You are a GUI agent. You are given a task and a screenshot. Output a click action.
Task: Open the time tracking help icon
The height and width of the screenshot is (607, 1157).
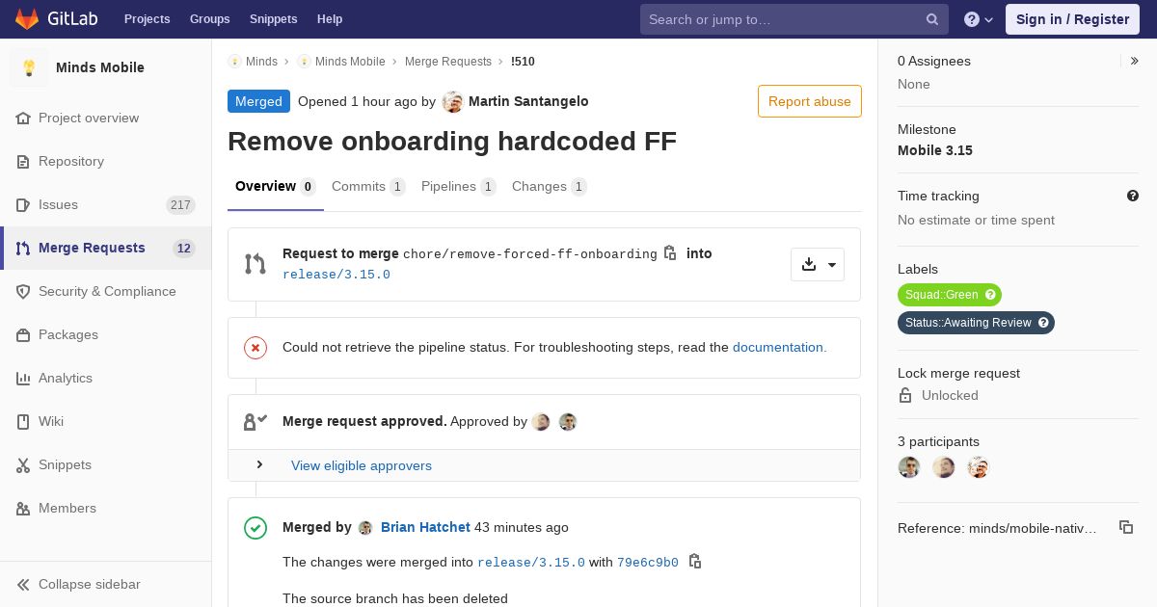1133,196
